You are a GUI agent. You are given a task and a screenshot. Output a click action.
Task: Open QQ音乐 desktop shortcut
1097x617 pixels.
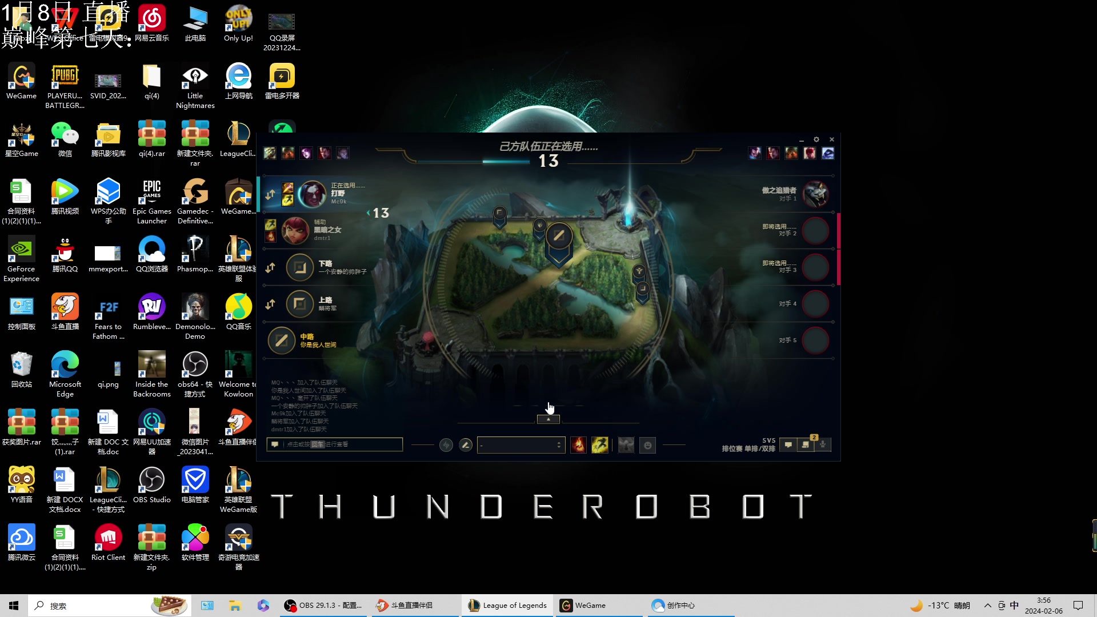[238, 312]
